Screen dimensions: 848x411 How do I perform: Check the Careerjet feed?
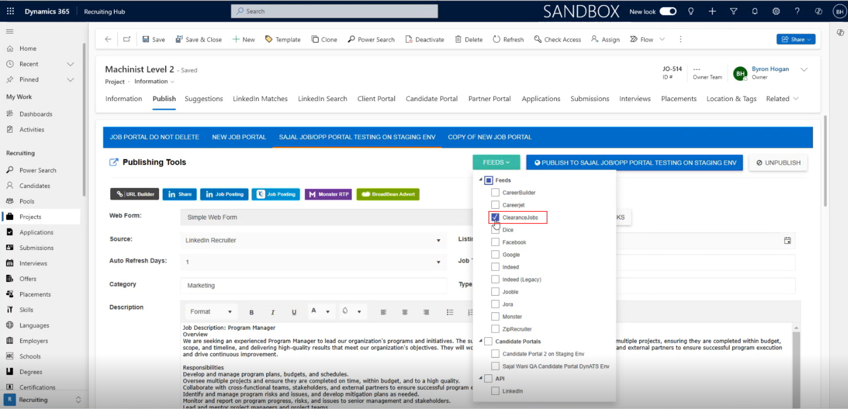click(495, 205)
